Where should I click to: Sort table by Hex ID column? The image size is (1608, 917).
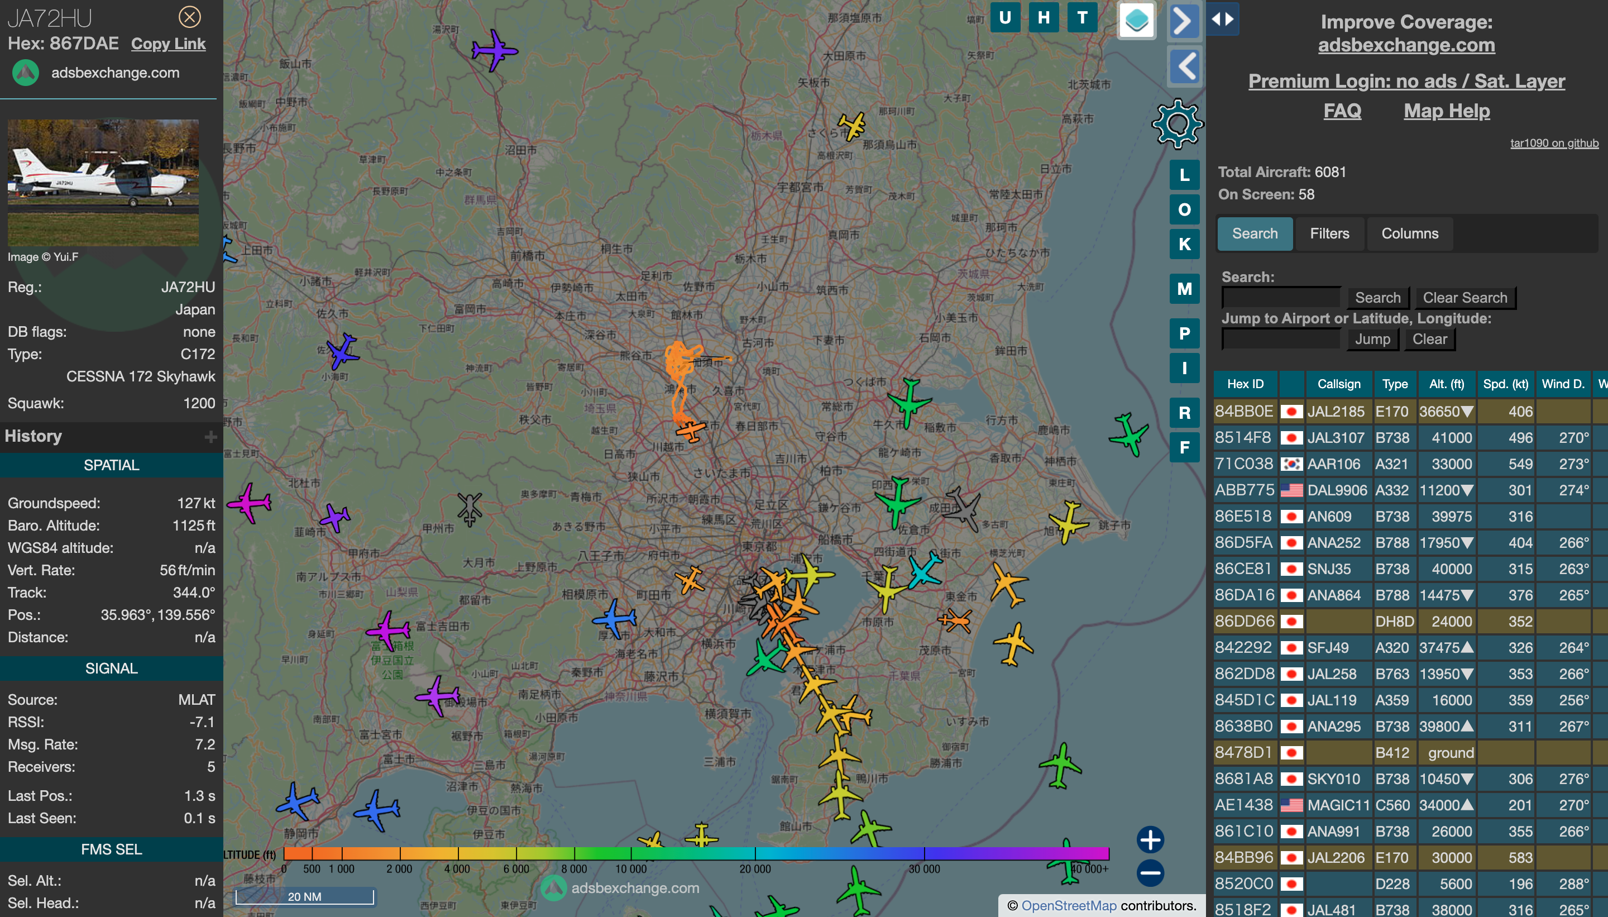click(1245, 384)
